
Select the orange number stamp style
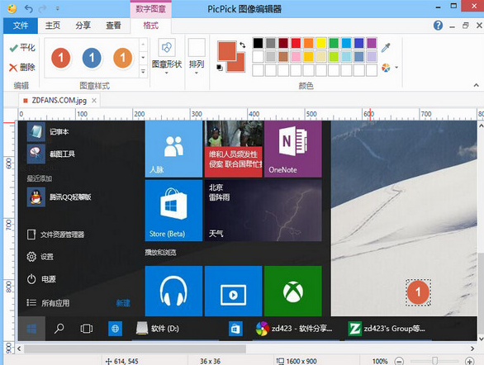[122, 58]
